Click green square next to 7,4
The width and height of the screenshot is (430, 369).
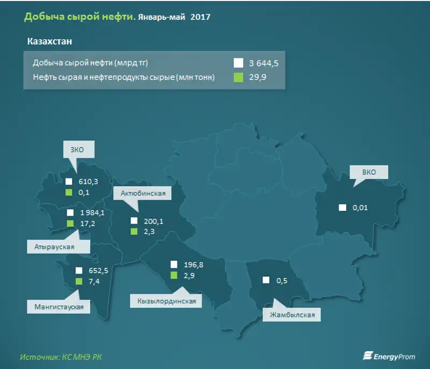click(x=79, y=281)
